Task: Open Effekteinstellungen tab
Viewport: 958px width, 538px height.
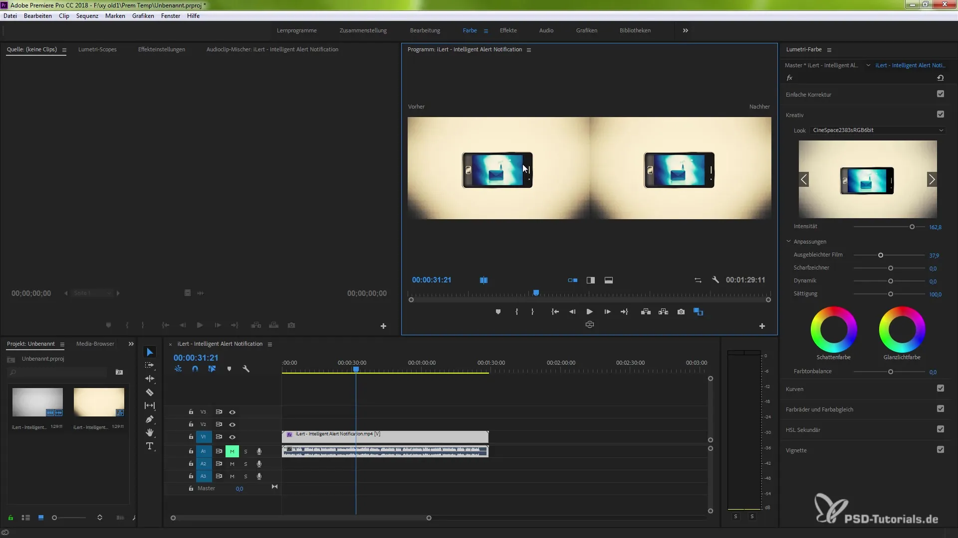Action: click(x=162, y=49)
